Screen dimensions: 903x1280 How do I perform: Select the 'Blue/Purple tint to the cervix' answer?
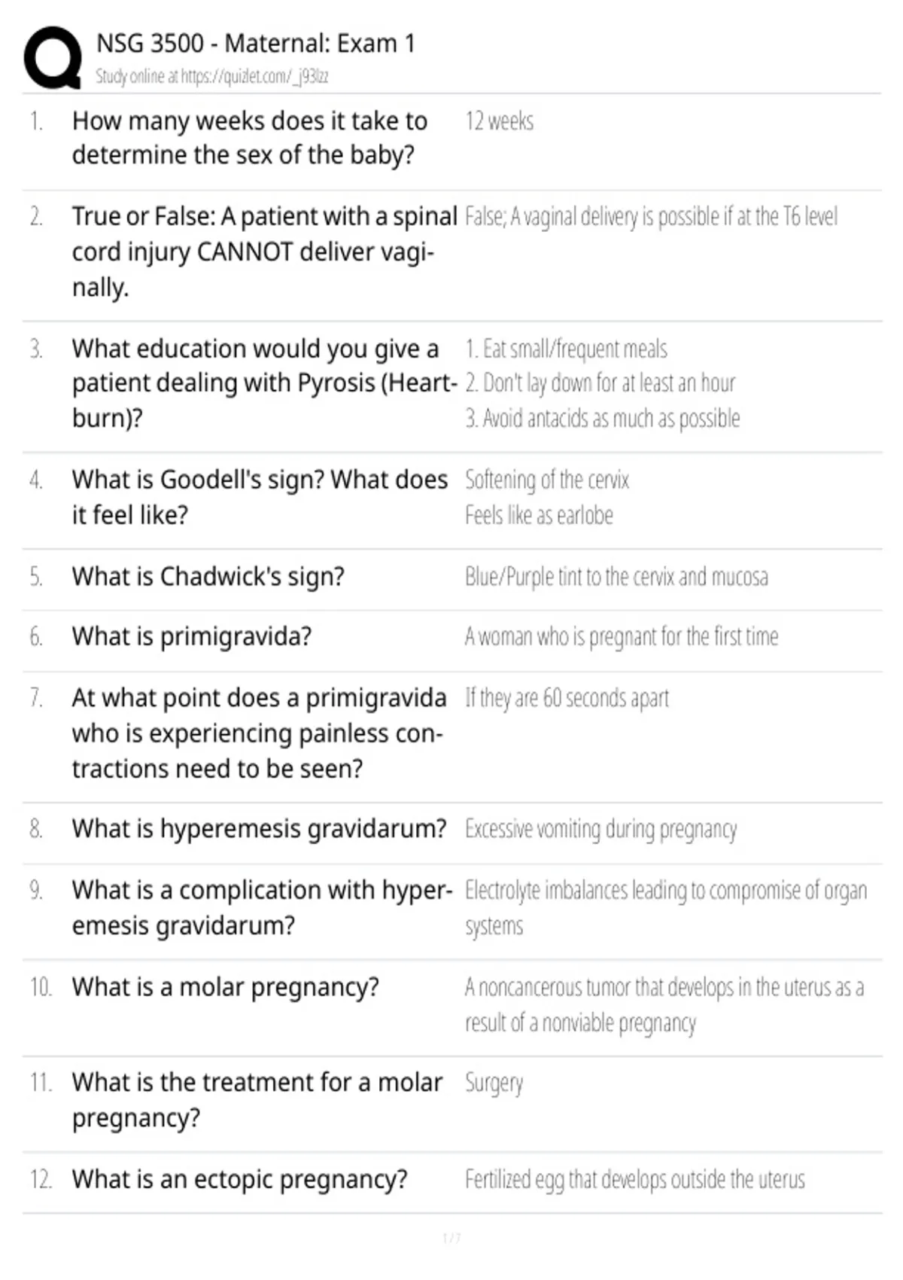(616, 577)
